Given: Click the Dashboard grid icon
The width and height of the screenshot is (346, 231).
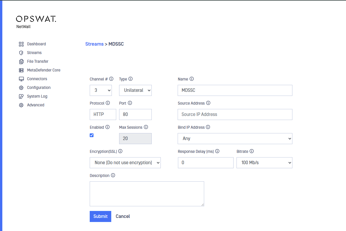Looking at the screenshot, I should pos(21,44).
